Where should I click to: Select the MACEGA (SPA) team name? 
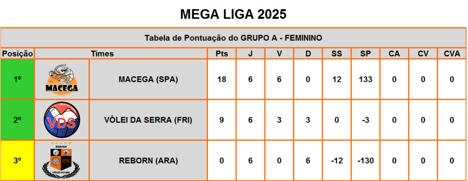coord(148,80)
